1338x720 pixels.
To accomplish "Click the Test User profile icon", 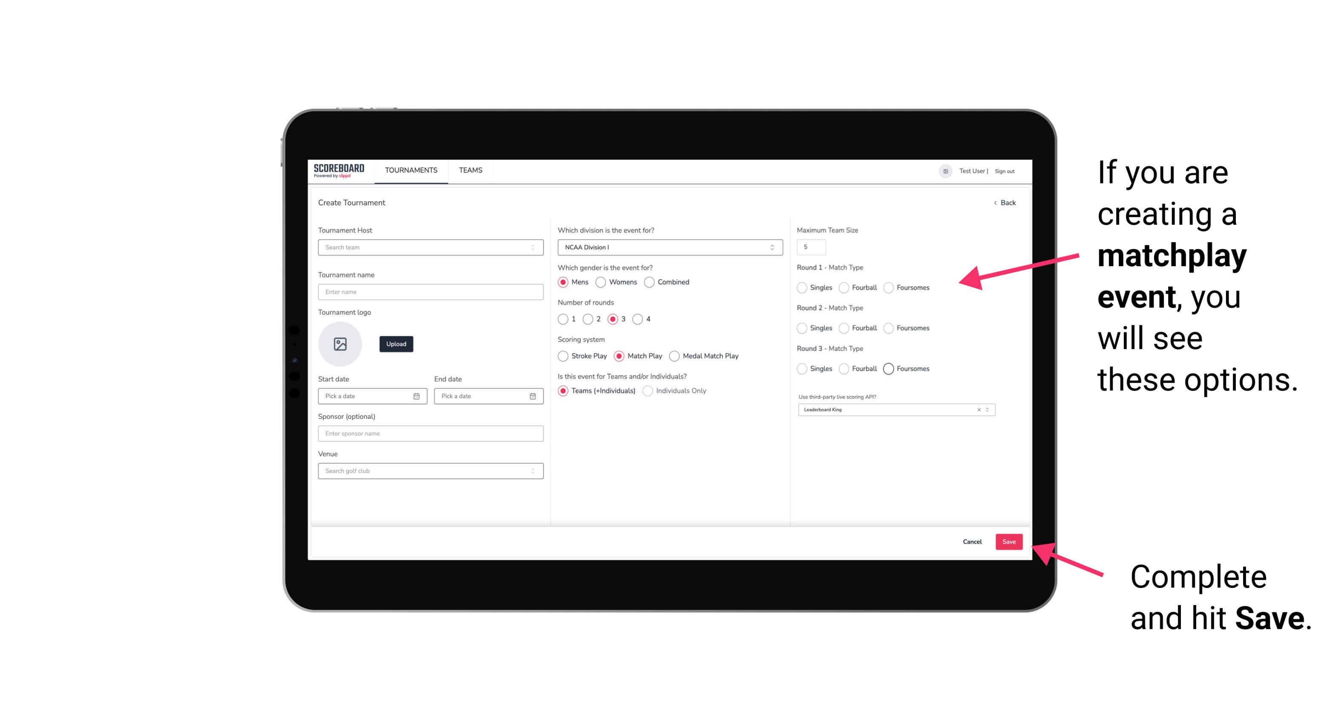I will [942, 171].
